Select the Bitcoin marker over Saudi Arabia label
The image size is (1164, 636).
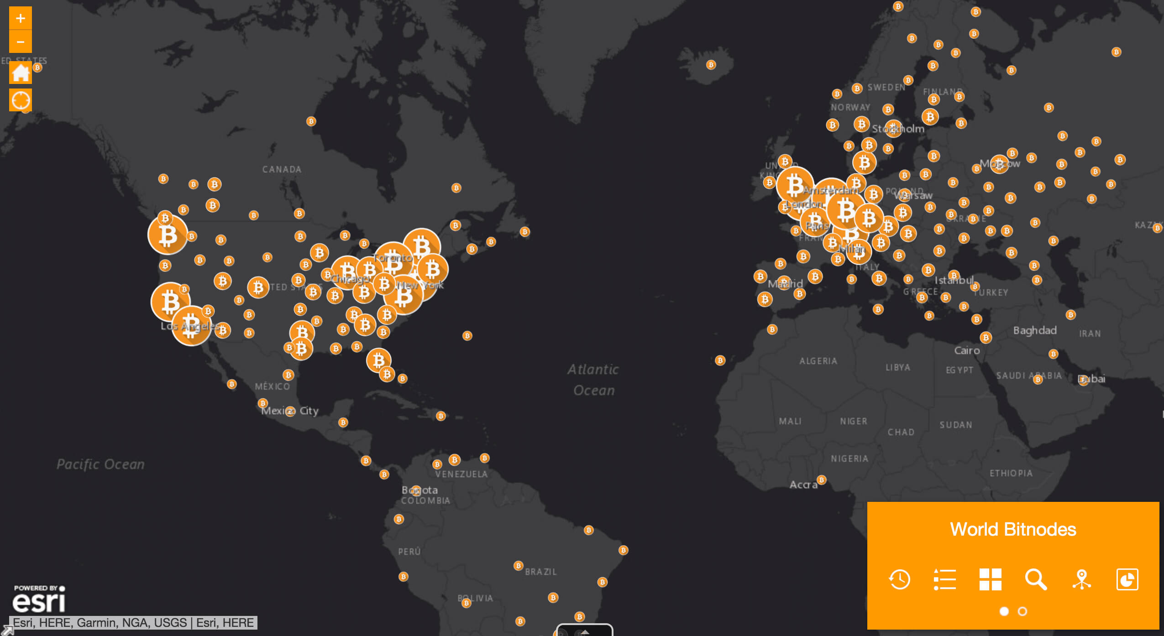tap(1038, 379)
